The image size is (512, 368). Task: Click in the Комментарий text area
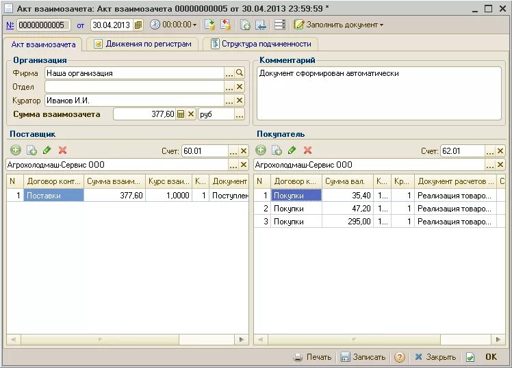point(379,93)
